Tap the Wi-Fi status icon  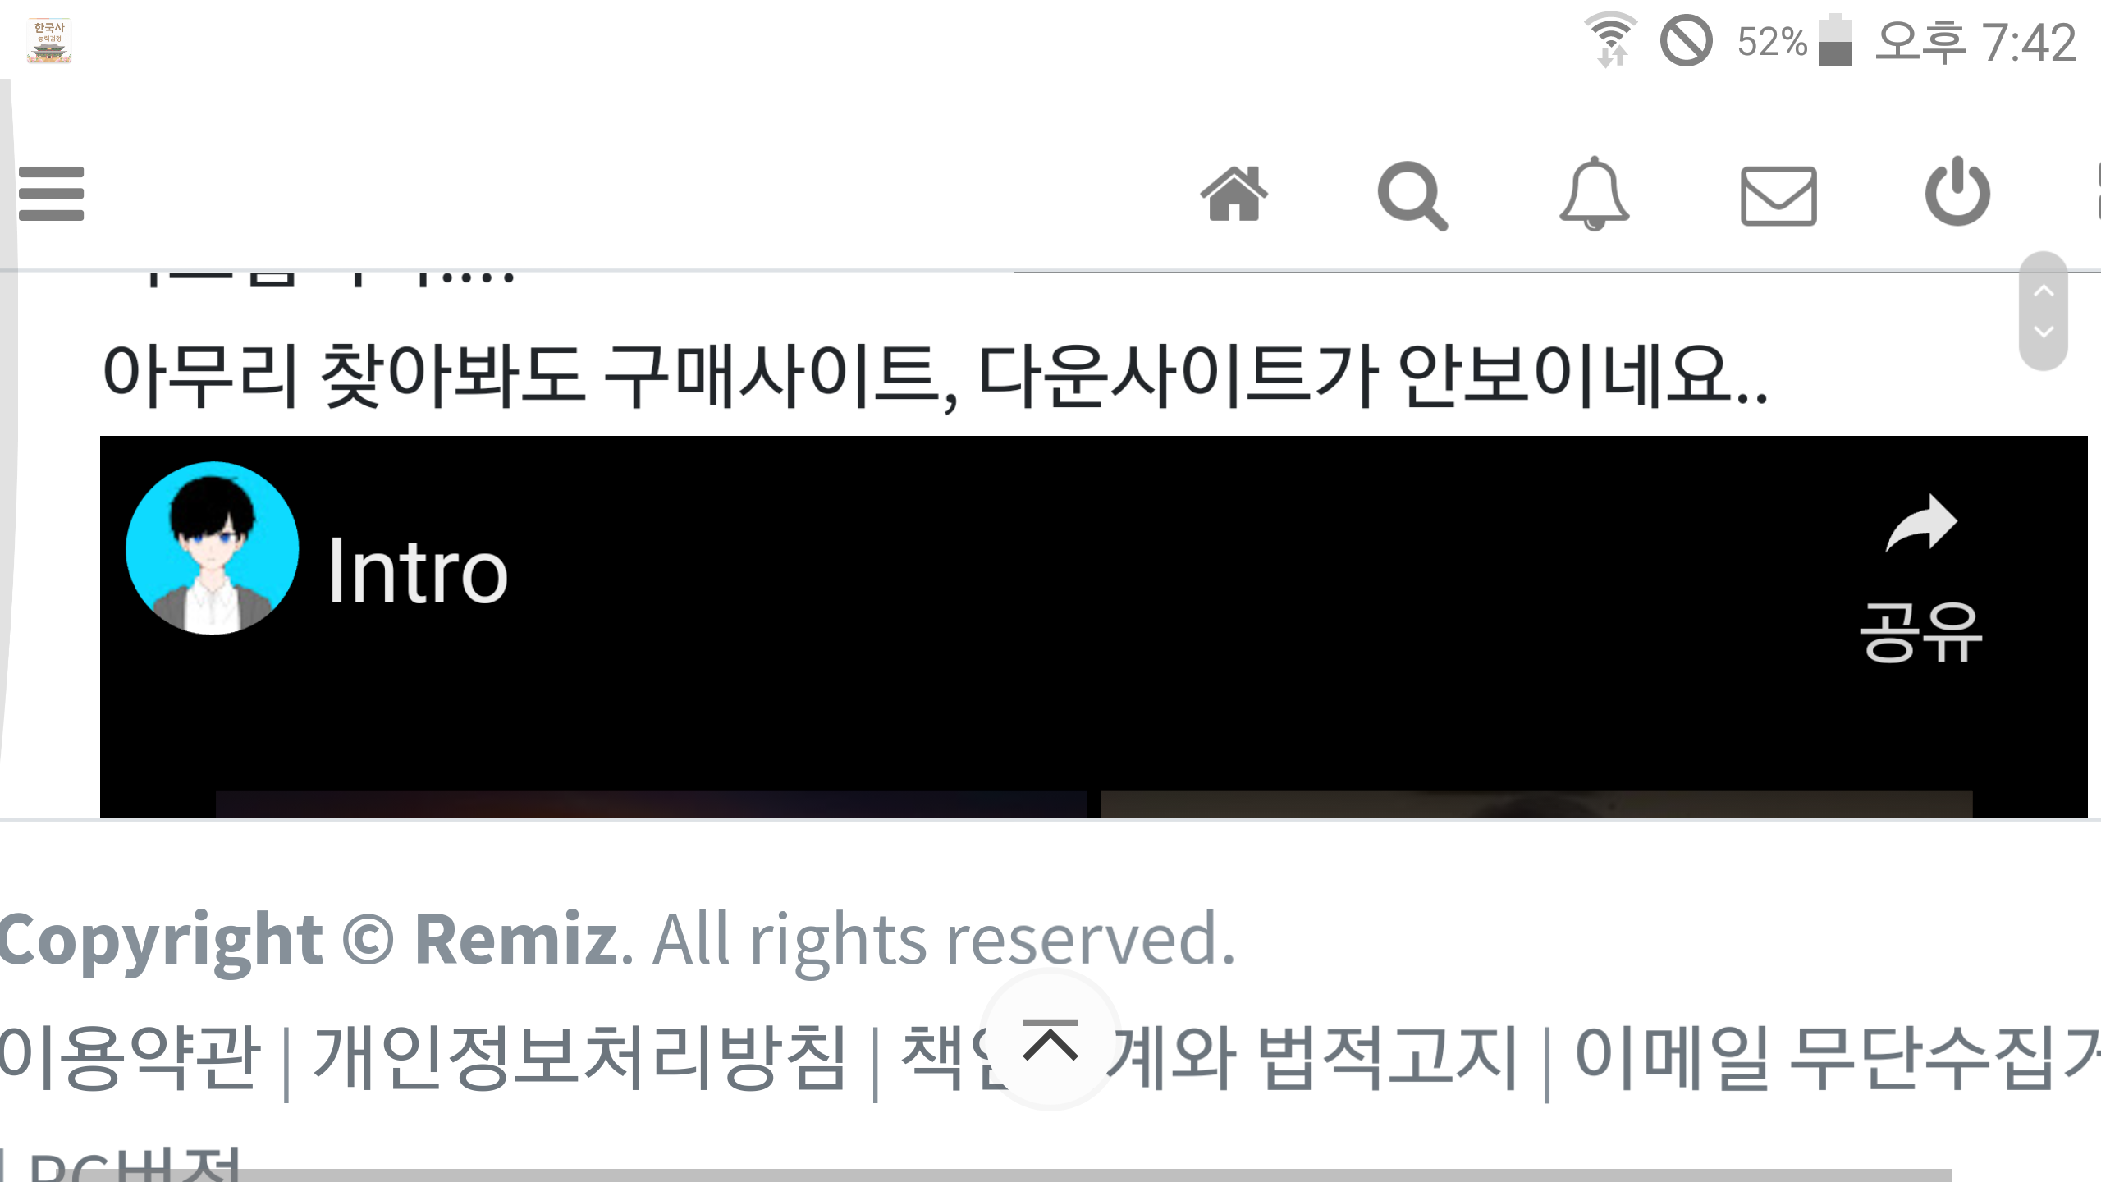click(x=1610, y=39)
